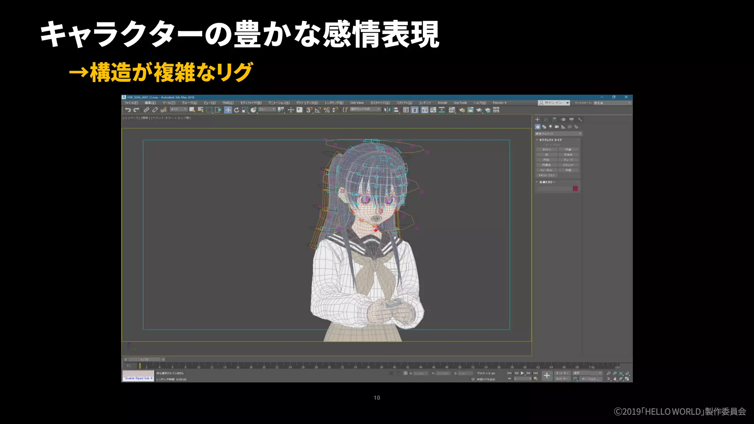Open Select by Name list icon
The height and width of the screenshot is (424, 754).
(201, 110)
